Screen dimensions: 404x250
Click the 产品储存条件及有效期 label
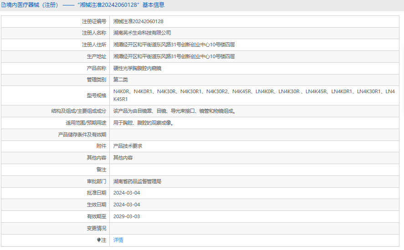(x=82, y=135)
